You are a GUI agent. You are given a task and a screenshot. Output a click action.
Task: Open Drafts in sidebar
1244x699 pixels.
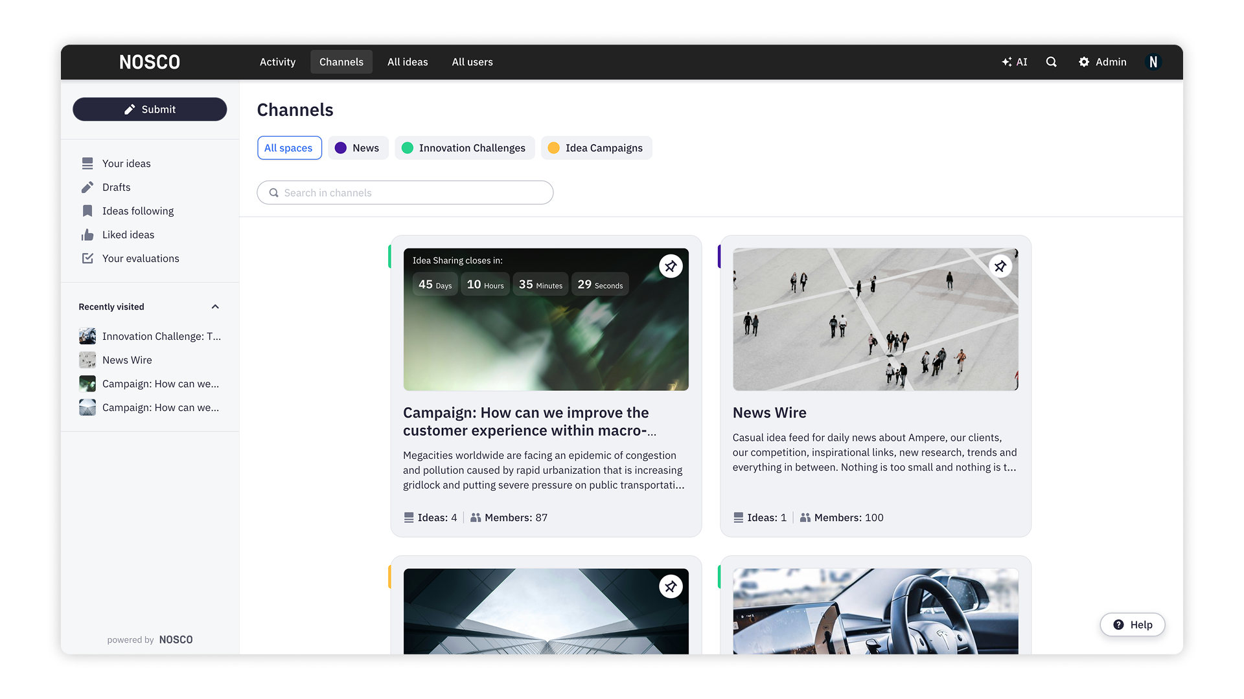click(x=117, y=187)
